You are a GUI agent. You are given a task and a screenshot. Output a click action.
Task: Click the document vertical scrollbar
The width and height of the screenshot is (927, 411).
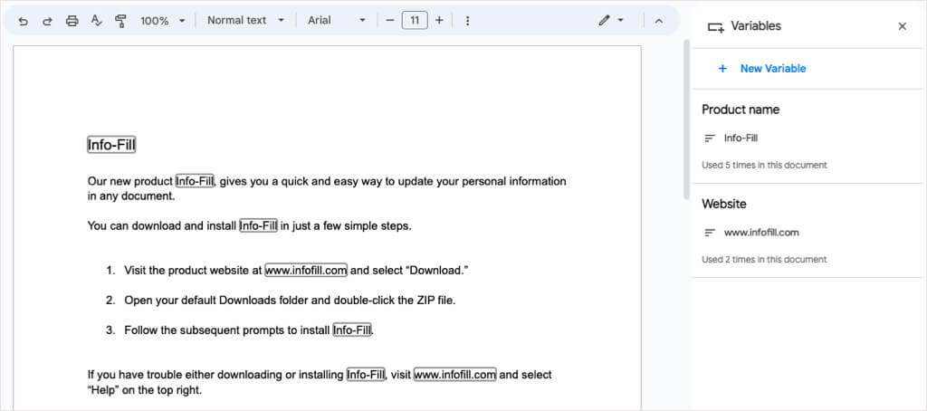point(686,119)
